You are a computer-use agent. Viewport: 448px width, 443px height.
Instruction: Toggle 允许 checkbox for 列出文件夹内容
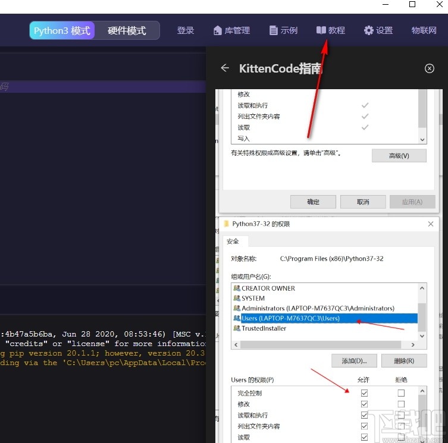pos(364,426)
